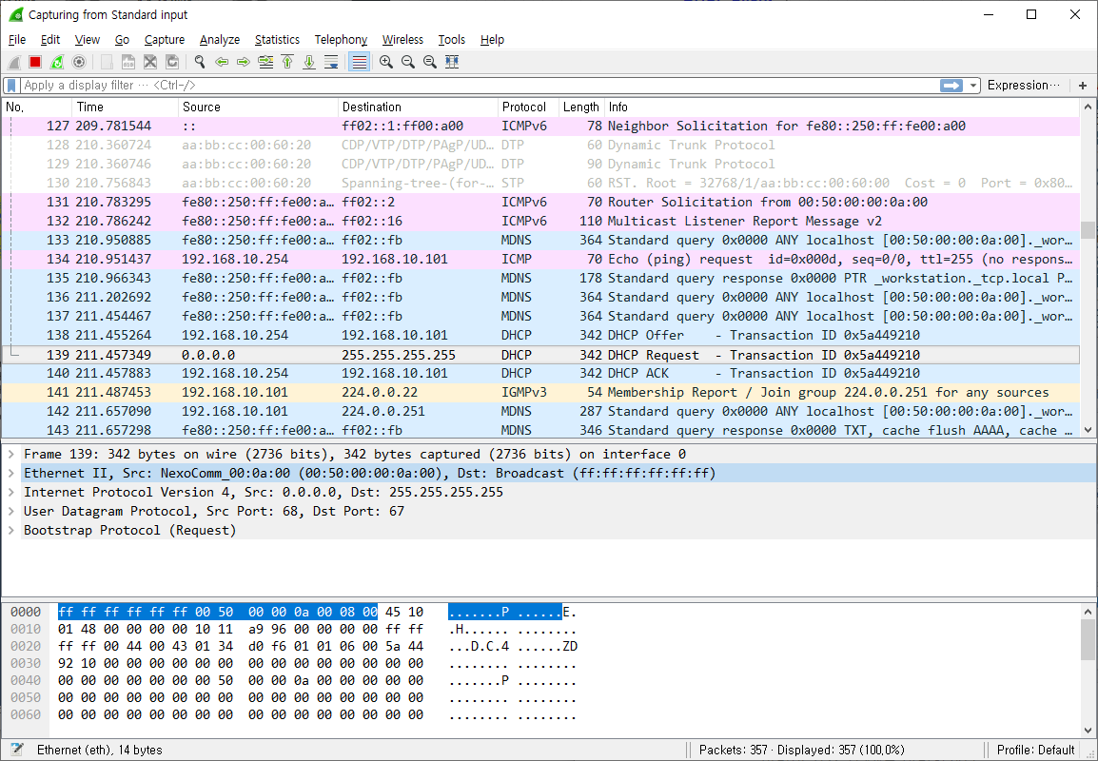Apply display filter with blue arrow

point(951,86)
